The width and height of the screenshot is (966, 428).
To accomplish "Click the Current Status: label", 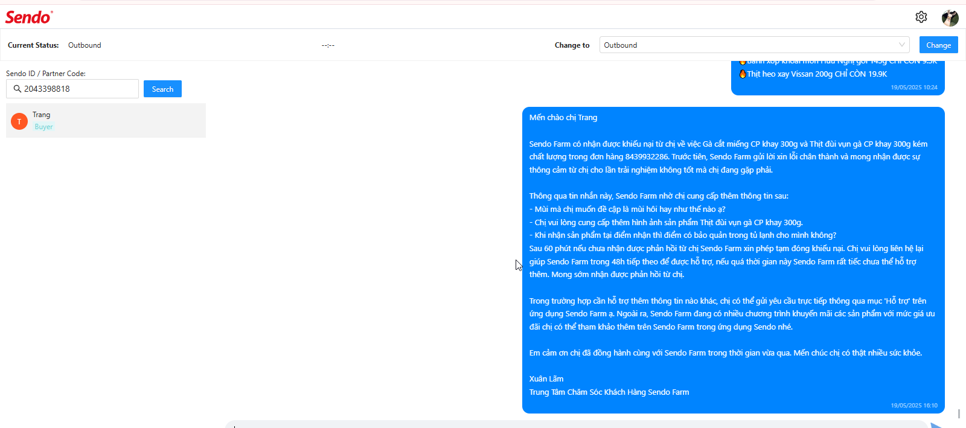I will pos(33,45).
